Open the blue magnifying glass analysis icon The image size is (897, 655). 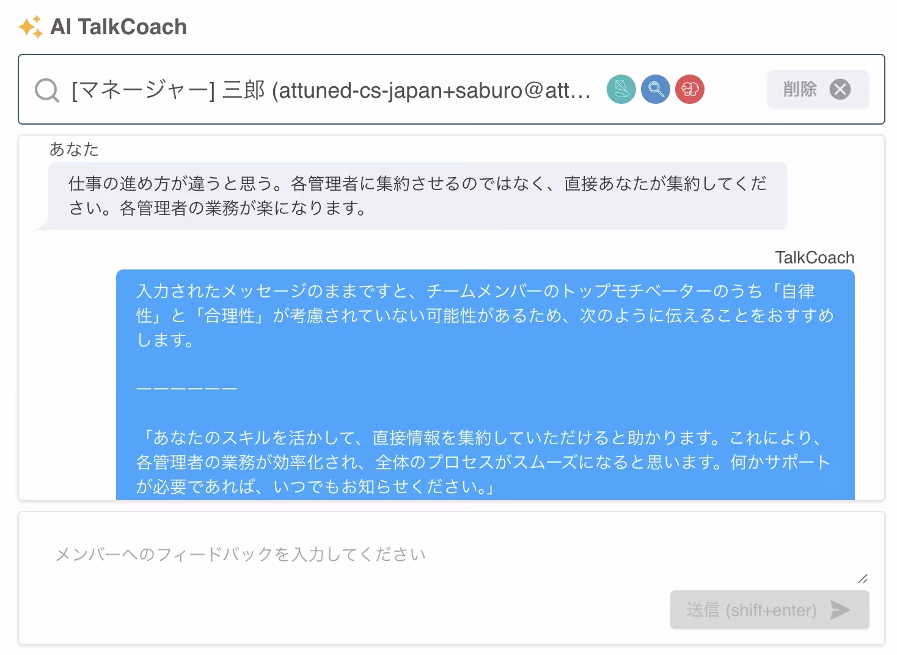tap(655, 89)
